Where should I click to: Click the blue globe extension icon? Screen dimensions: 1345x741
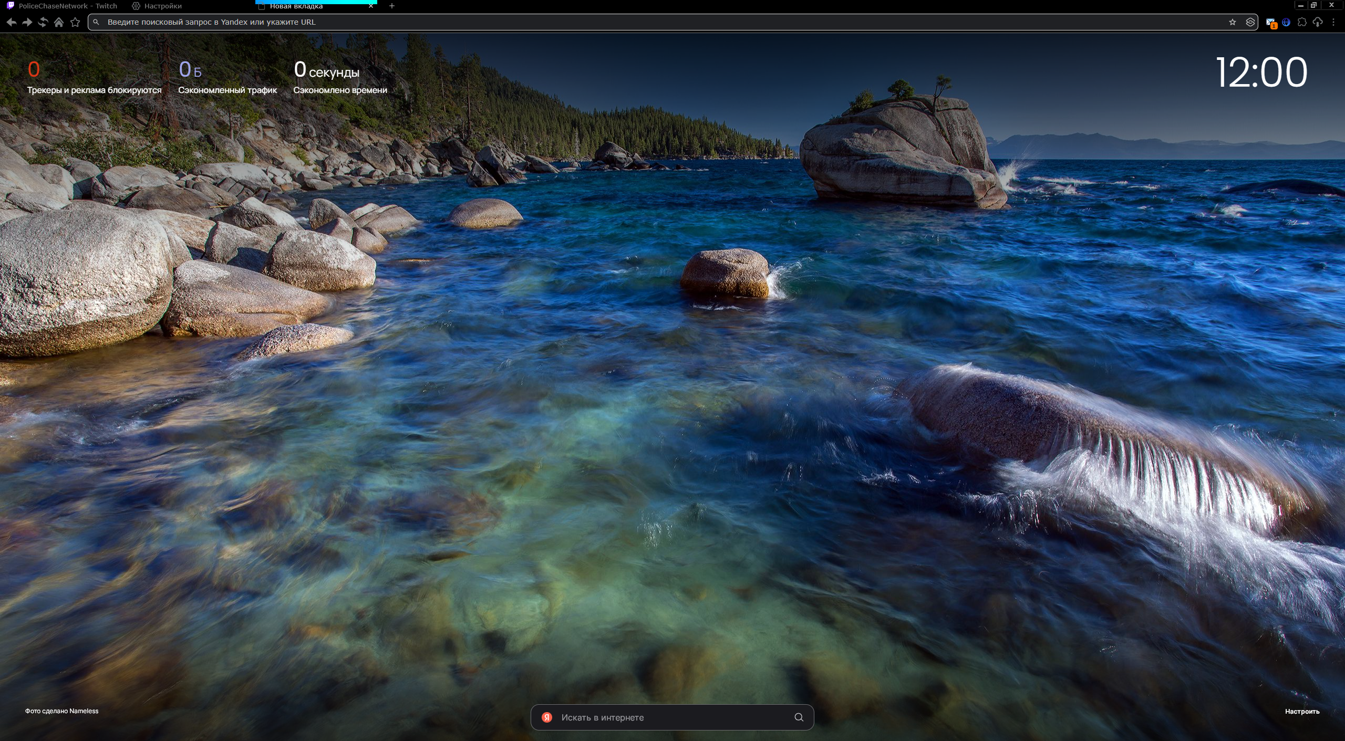(x=1286, y=22)
